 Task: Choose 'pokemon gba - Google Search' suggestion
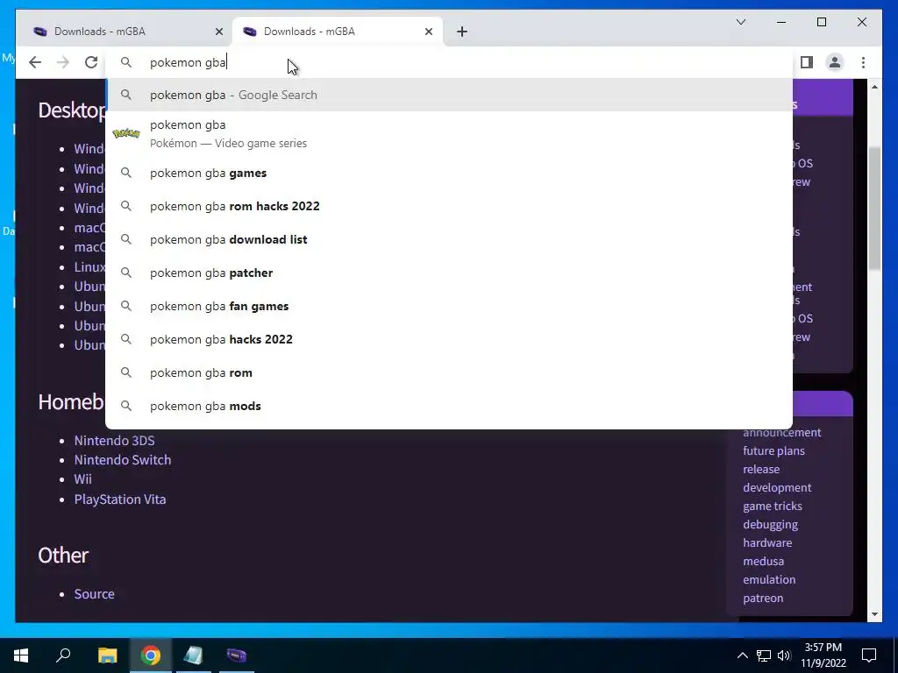[x=449, y=95]
